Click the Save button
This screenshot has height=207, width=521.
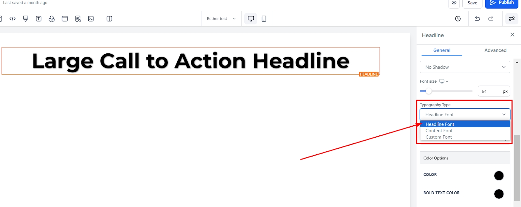tap(472, 3)
